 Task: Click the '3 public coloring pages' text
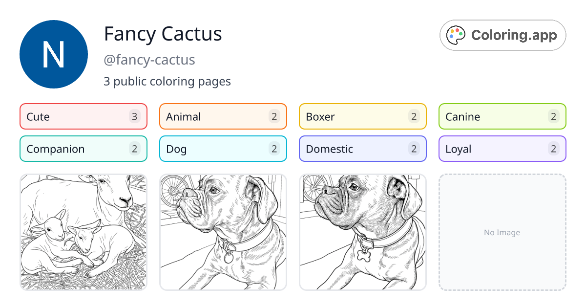[x=167, y=81]
